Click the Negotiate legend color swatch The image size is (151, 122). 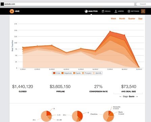click(62, 73)
